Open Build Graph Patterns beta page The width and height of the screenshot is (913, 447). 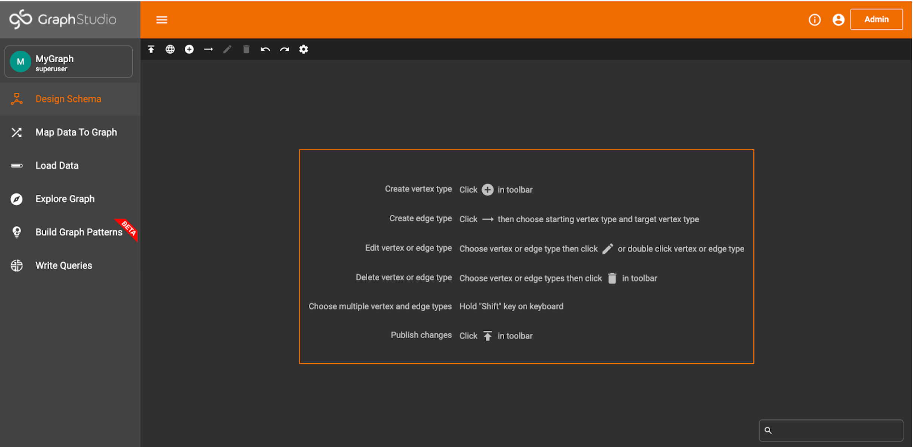pyautogui.click(x=79, y=232)
